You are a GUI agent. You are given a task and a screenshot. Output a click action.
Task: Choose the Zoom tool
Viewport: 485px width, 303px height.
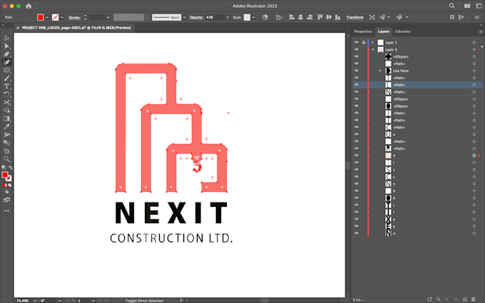pos(6,159)
